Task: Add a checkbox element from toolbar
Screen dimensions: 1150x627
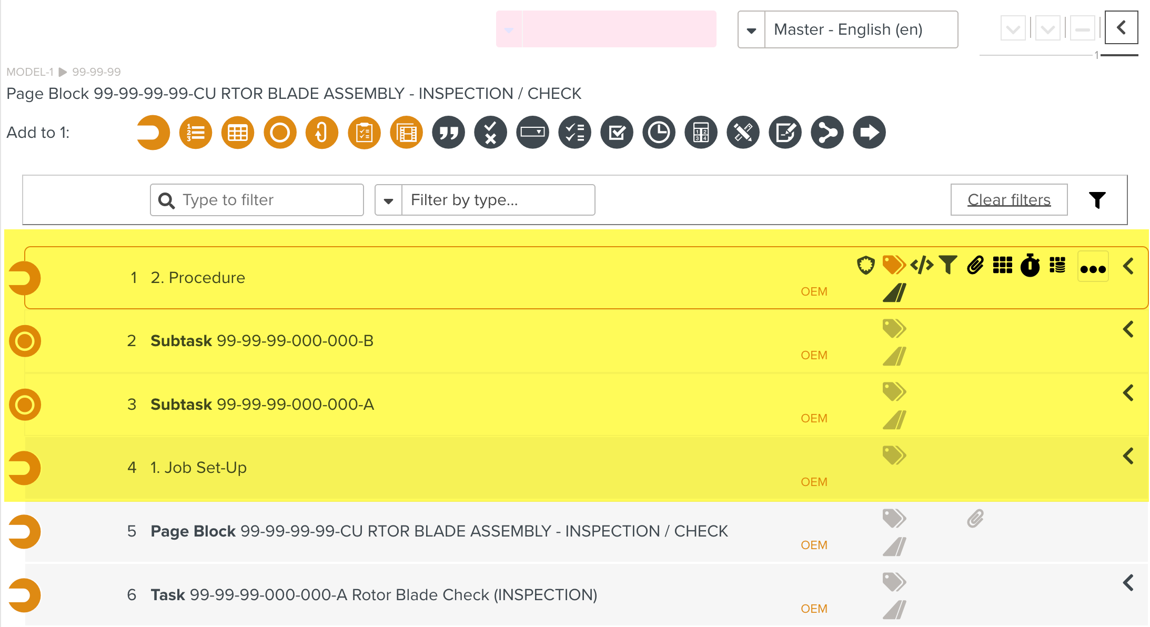Action: point(617,133)
